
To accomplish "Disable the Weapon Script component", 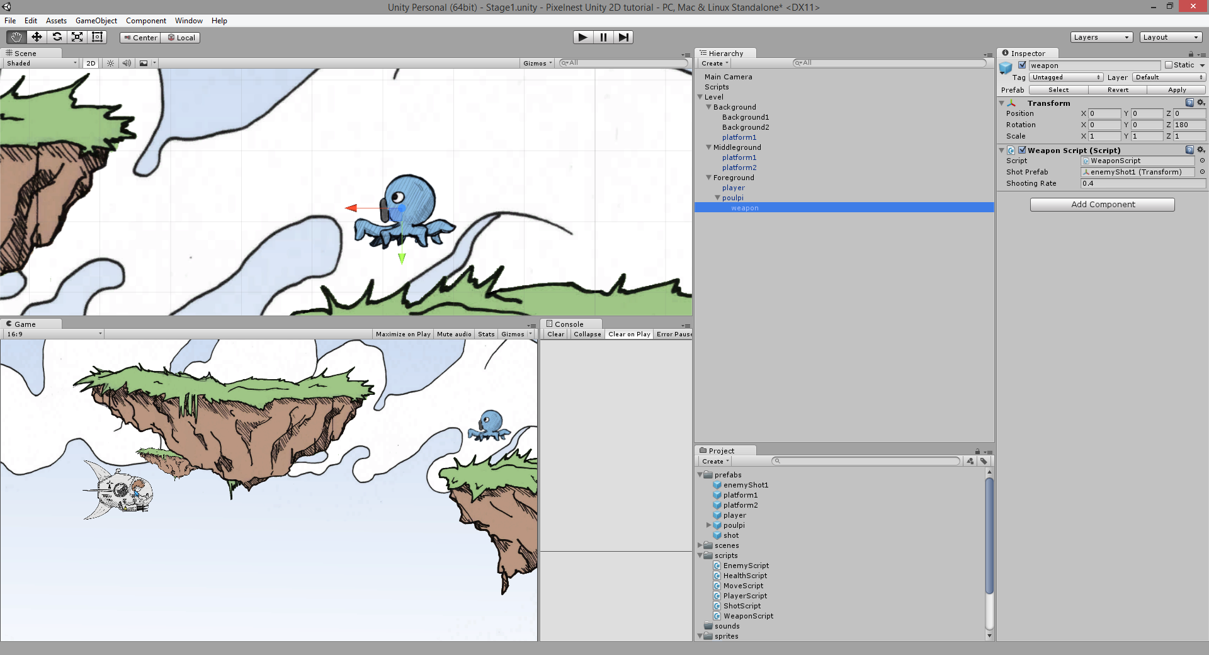I will [1023, 150].
